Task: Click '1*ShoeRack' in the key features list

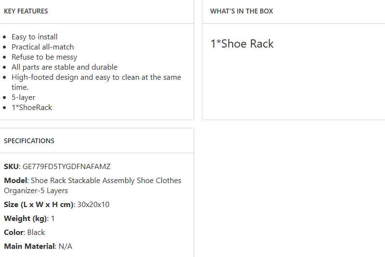Action: (x=32, y=108)
